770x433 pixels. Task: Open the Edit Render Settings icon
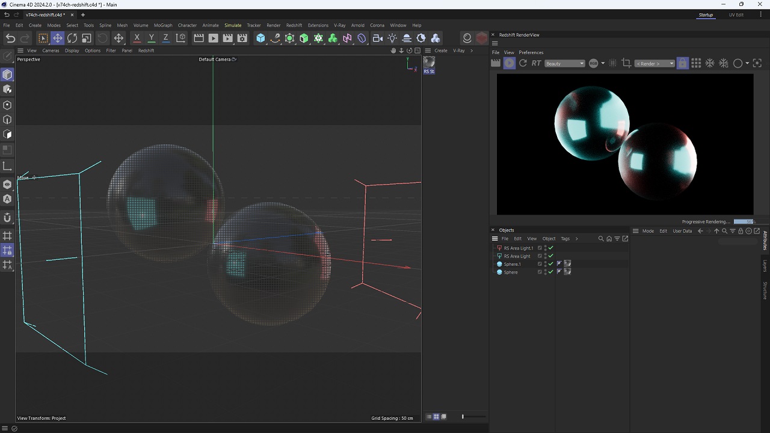tap(242, 38)
